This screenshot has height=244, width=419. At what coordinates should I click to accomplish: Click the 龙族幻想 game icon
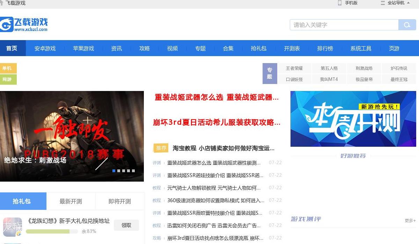(13, 227)
